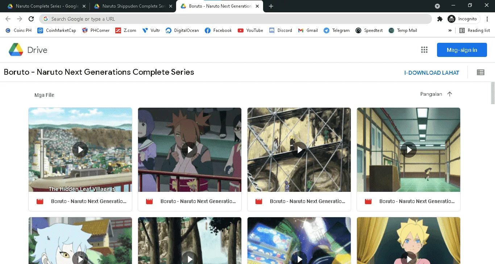
Task: Click the video file icon under the fourth thumbnail
Action: coord(368,201)
